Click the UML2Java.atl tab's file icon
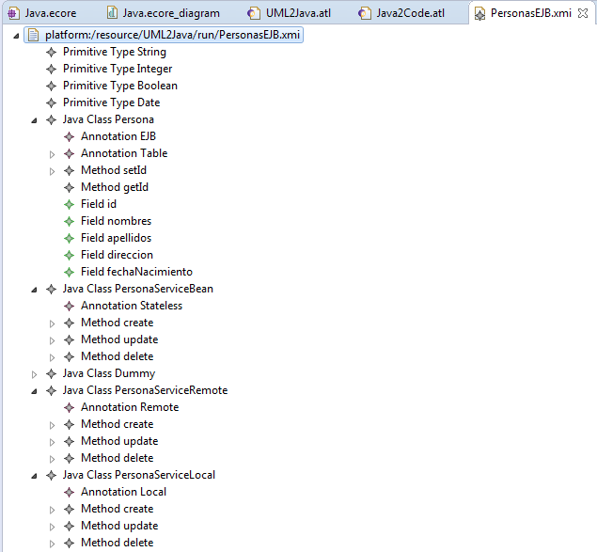This screenshot has height=552, width=597. 253,14
